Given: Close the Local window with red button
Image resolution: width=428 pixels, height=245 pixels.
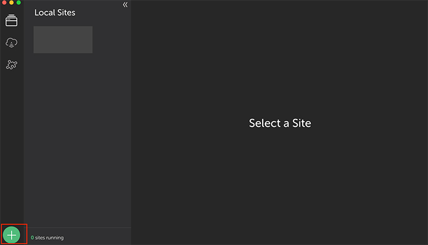Looking at the screenshot, I should point(4,3).
